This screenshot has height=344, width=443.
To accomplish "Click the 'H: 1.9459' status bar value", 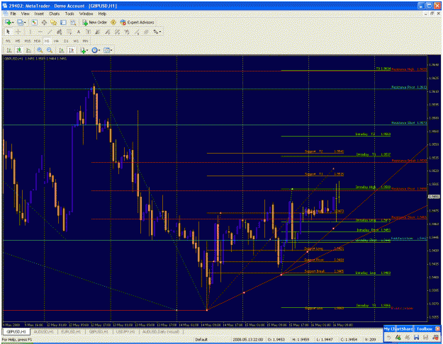I will tap(301, 340).
